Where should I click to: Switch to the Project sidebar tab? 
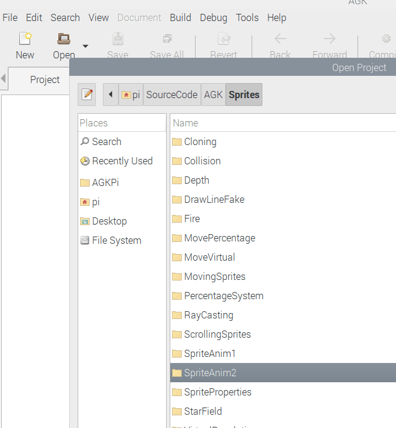[x=45, y=79]
